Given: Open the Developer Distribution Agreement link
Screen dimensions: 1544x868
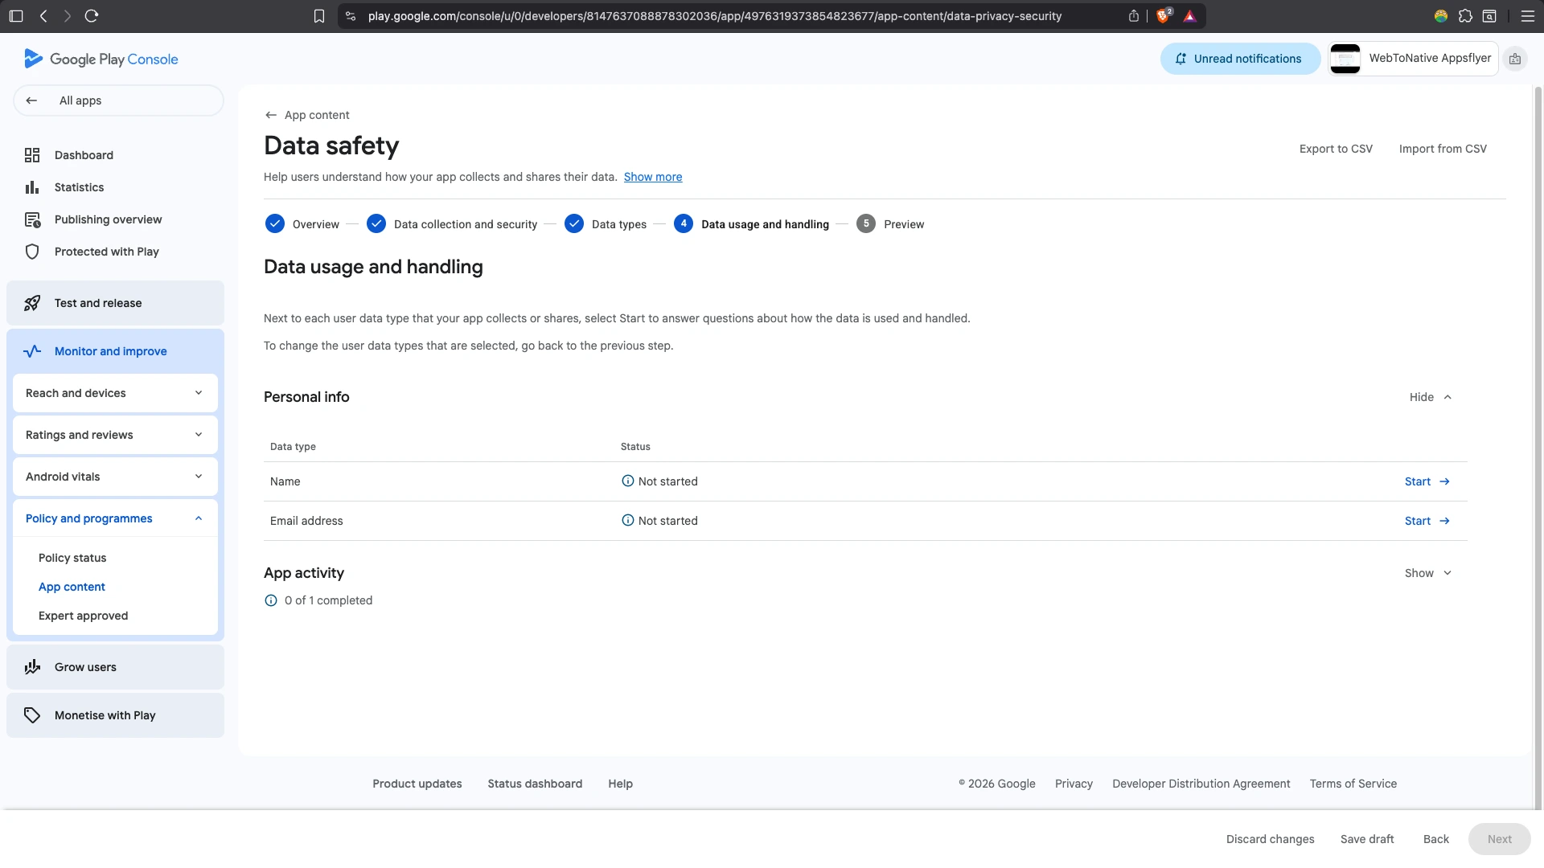Looking at the screenshot, I should coord(1201,784).
